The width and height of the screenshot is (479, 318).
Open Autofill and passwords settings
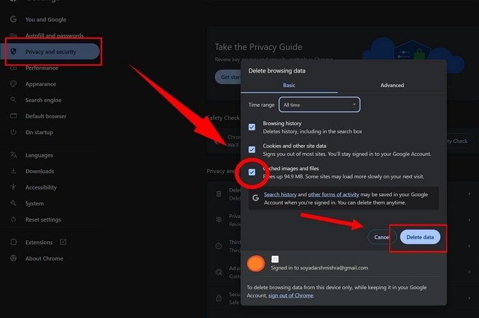tap(54, 36)
